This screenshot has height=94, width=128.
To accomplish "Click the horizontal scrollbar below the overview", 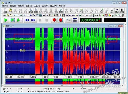I will [63, 85].
